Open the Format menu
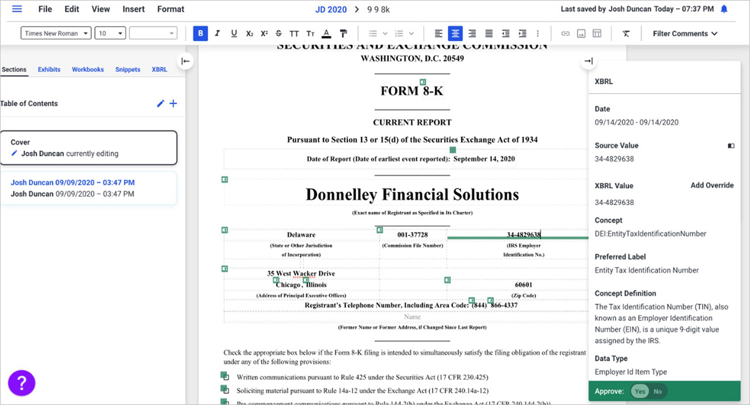The height and width of the screenshot is (405, 750). point(171,9)
